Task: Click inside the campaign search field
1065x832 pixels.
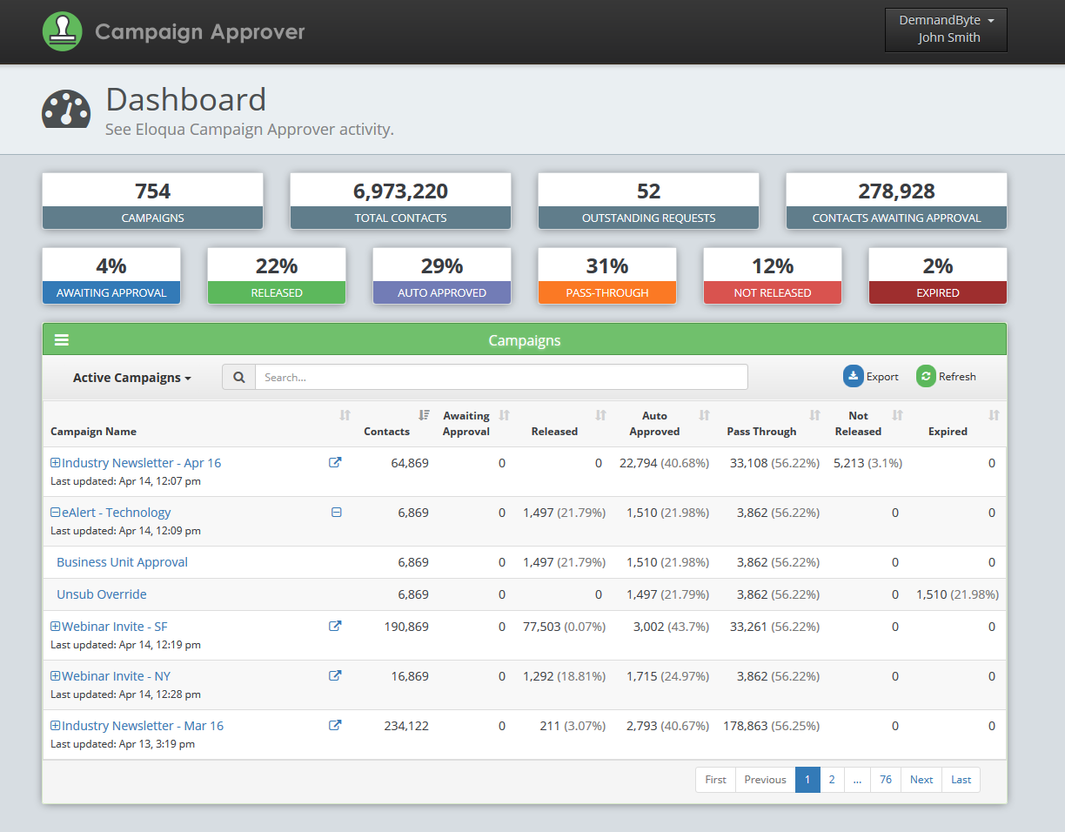Action: pos(501,376)
